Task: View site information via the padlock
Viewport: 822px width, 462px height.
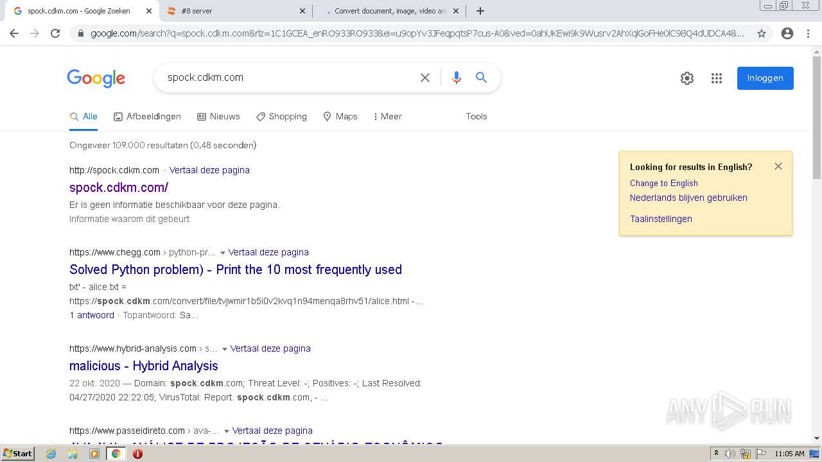Action: [x=80, y=33]
